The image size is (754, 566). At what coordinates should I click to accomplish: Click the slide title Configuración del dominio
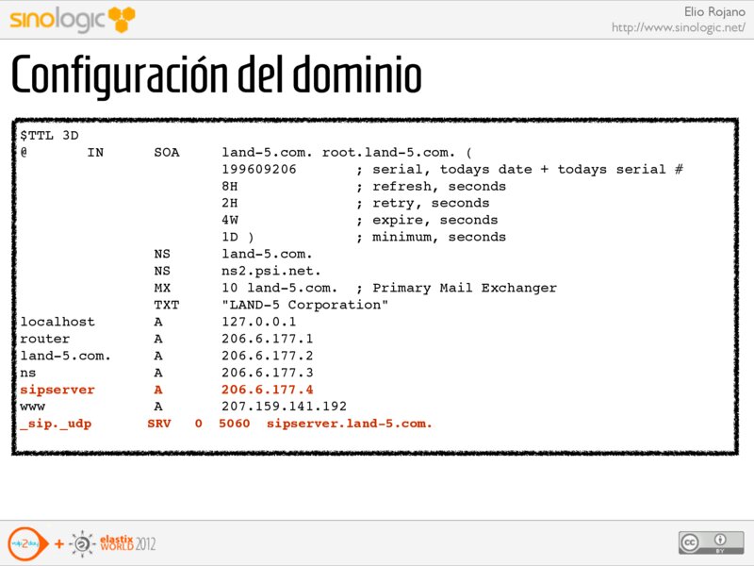click(x=216, y=76)
